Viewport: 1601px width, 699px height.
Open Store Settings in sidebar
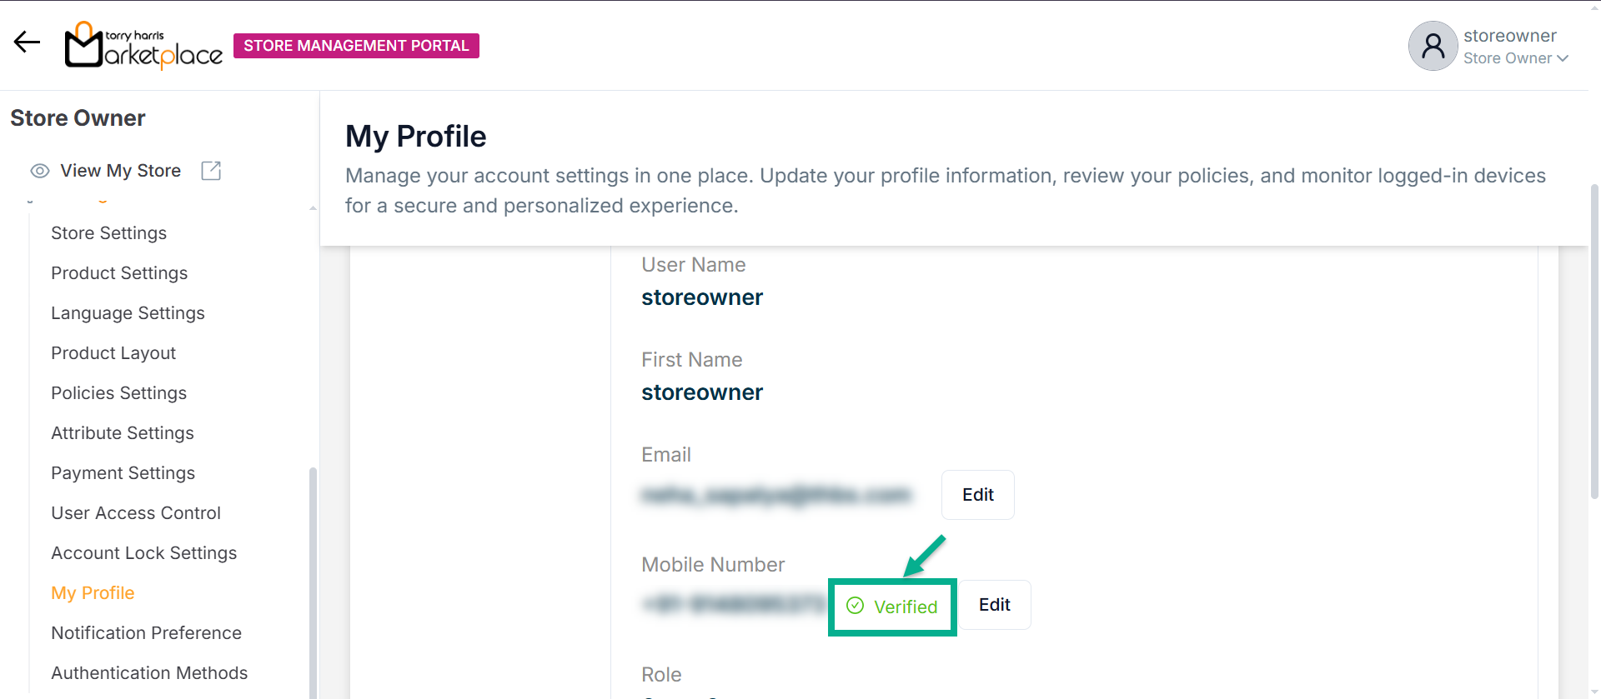tap(108, 233)
